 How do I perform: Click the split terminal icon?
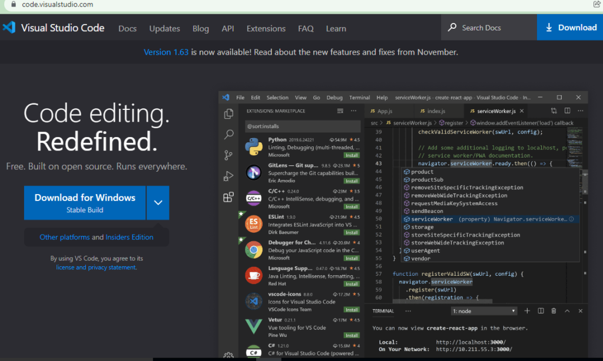(541, 310)
